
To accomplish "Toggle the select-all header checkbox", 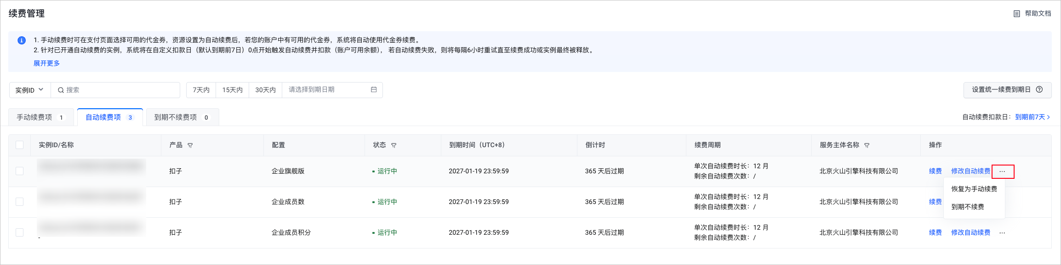I will point(20,145).
